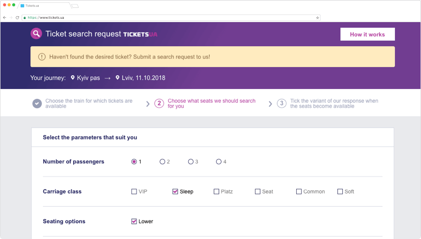The image size is (421, 239).
Task: Select 4 passengers radio button
Action: click(x=219, y=162)
